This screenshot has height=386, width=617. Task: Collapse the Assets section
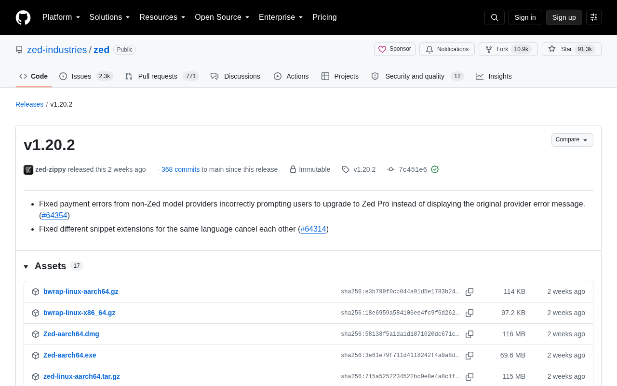tap(26, 266)
